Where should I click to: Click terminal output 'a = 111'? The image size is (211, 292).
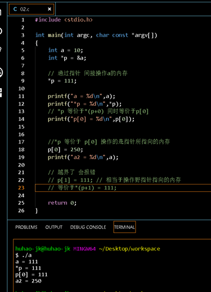pyautogui.click(x=26, y=262)
